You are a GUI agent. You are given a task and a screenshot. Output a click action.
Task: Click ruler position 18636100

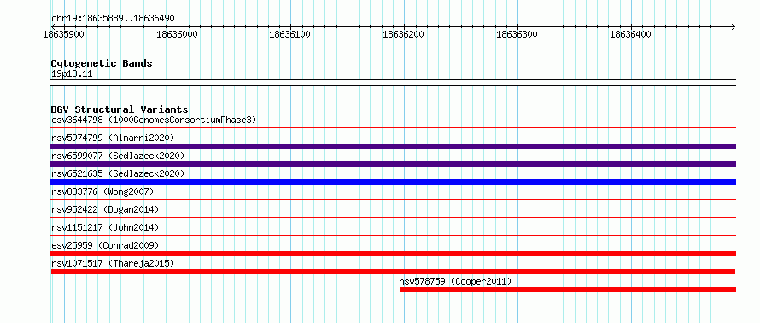289,34
